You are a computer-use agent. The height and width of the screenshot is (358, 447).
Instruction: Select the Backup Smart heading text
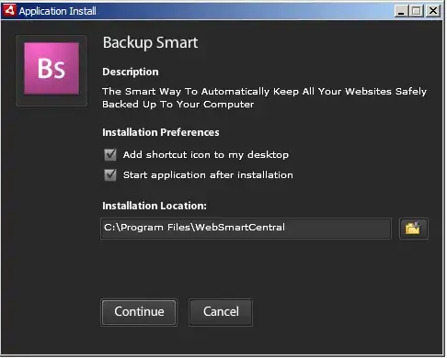pos(150,43)
